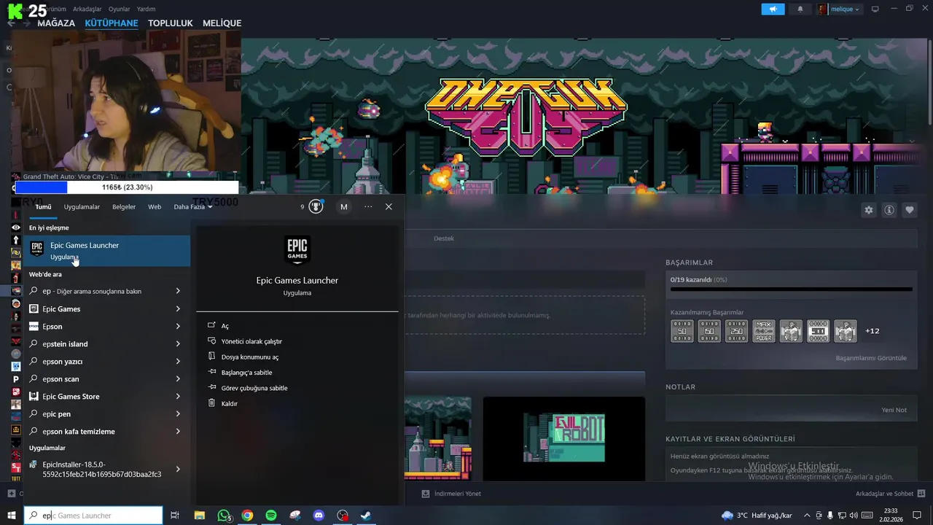Open Discord from taskbar
The width and height of the screenshot is (933, 525).
coord(319,516)
